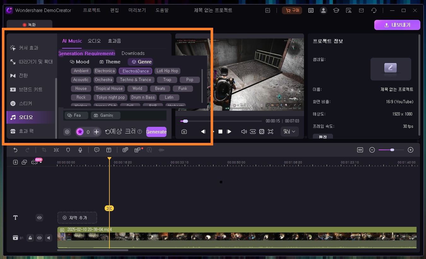Open the user account profile

324,10
